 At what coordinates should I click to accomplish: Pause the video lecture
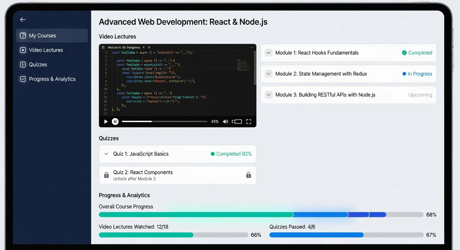click(x=115, y=121)
